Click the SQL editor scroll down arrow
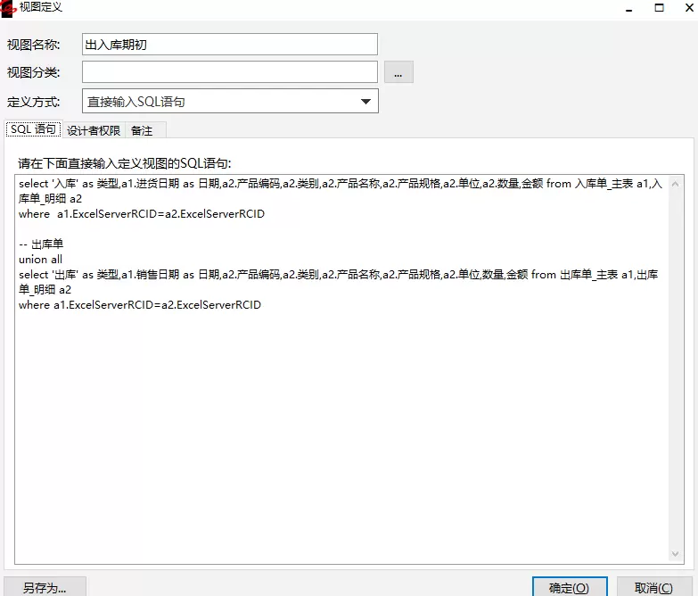Viewport: 698px width, 596px height. pos(677,554)
